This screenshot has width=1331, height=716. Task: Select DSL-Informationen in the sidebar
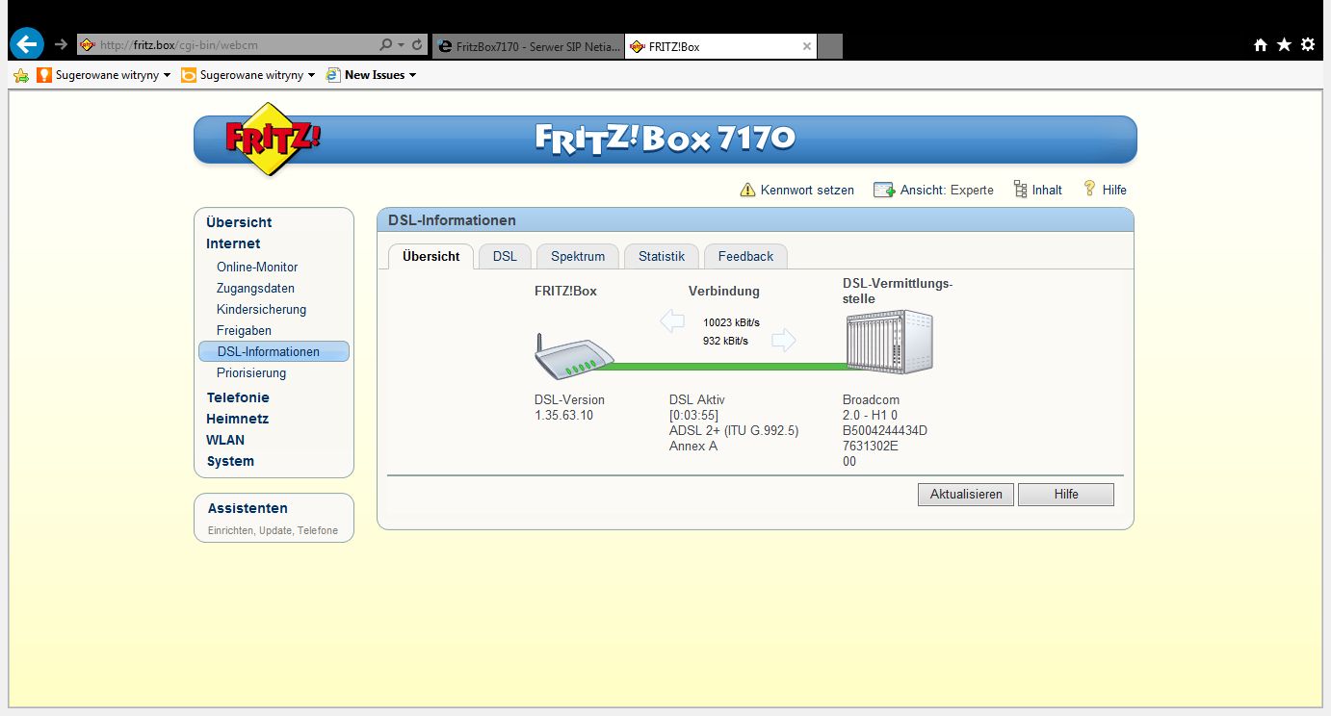pos(274,351)
